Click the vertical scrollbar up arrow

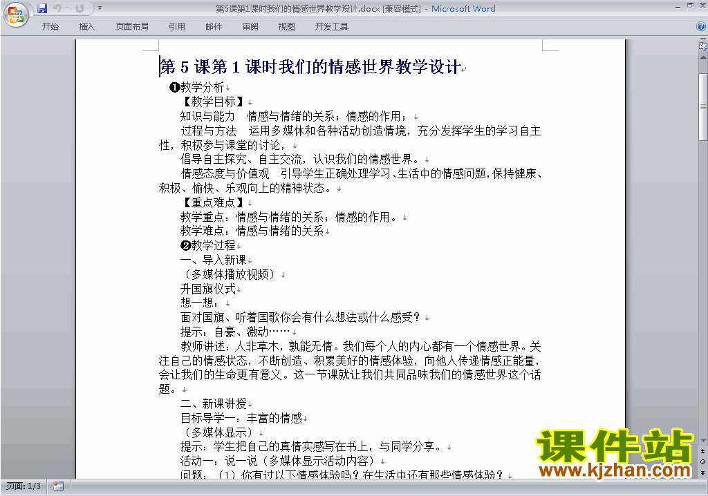coord(702,58)
